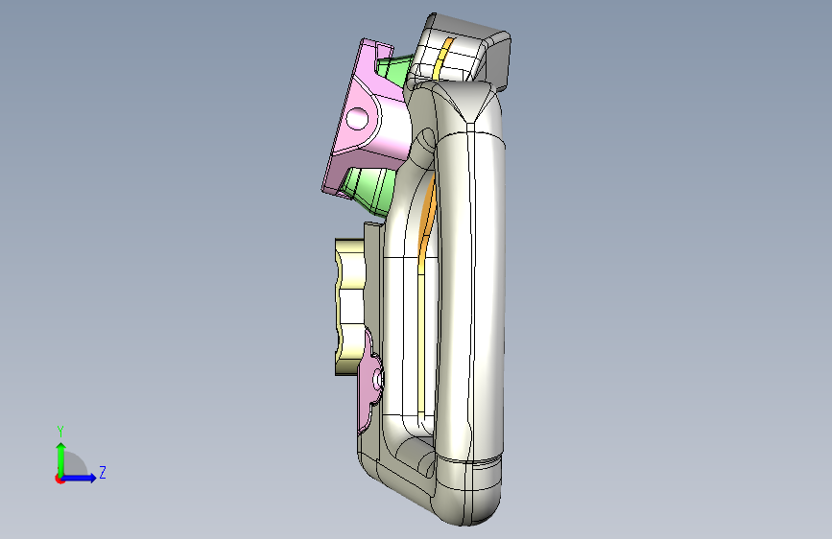This screenshot has width=832, height=539.
Task: Click the blue Z axis arrow of the triad
Action: (79, 478)
